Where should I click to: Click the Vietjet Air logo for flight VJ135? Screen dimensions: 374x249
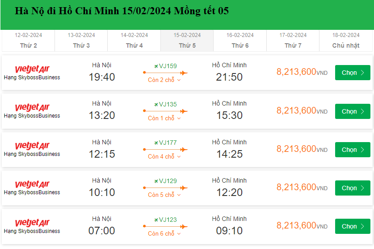coord(32,107)
